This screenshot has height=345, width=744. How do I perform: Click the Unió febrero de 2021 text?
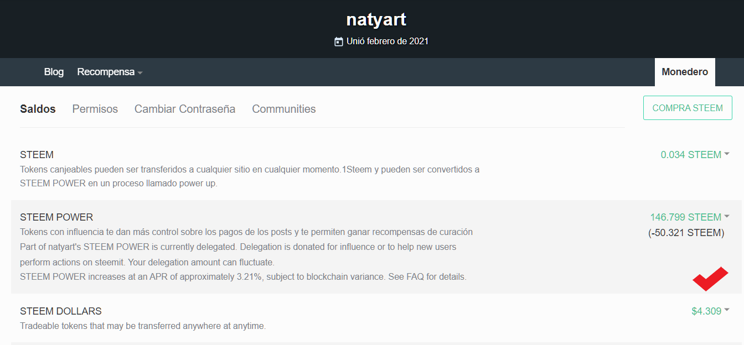387,41
